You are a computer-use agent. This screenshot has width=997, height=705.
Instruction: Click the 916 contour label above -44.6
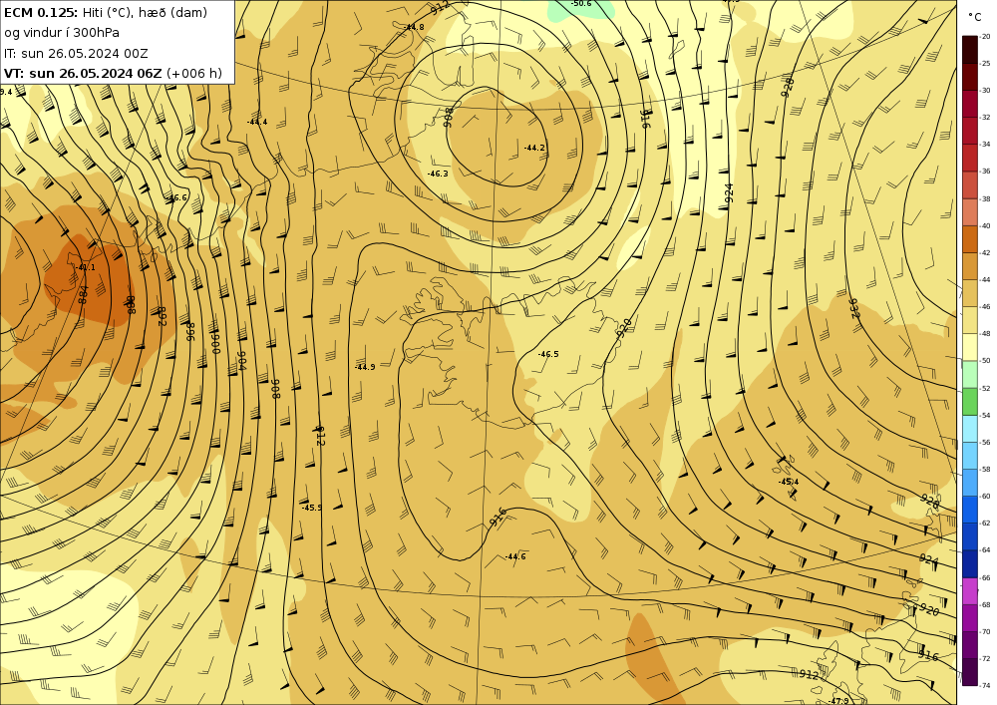pos(498,517)
